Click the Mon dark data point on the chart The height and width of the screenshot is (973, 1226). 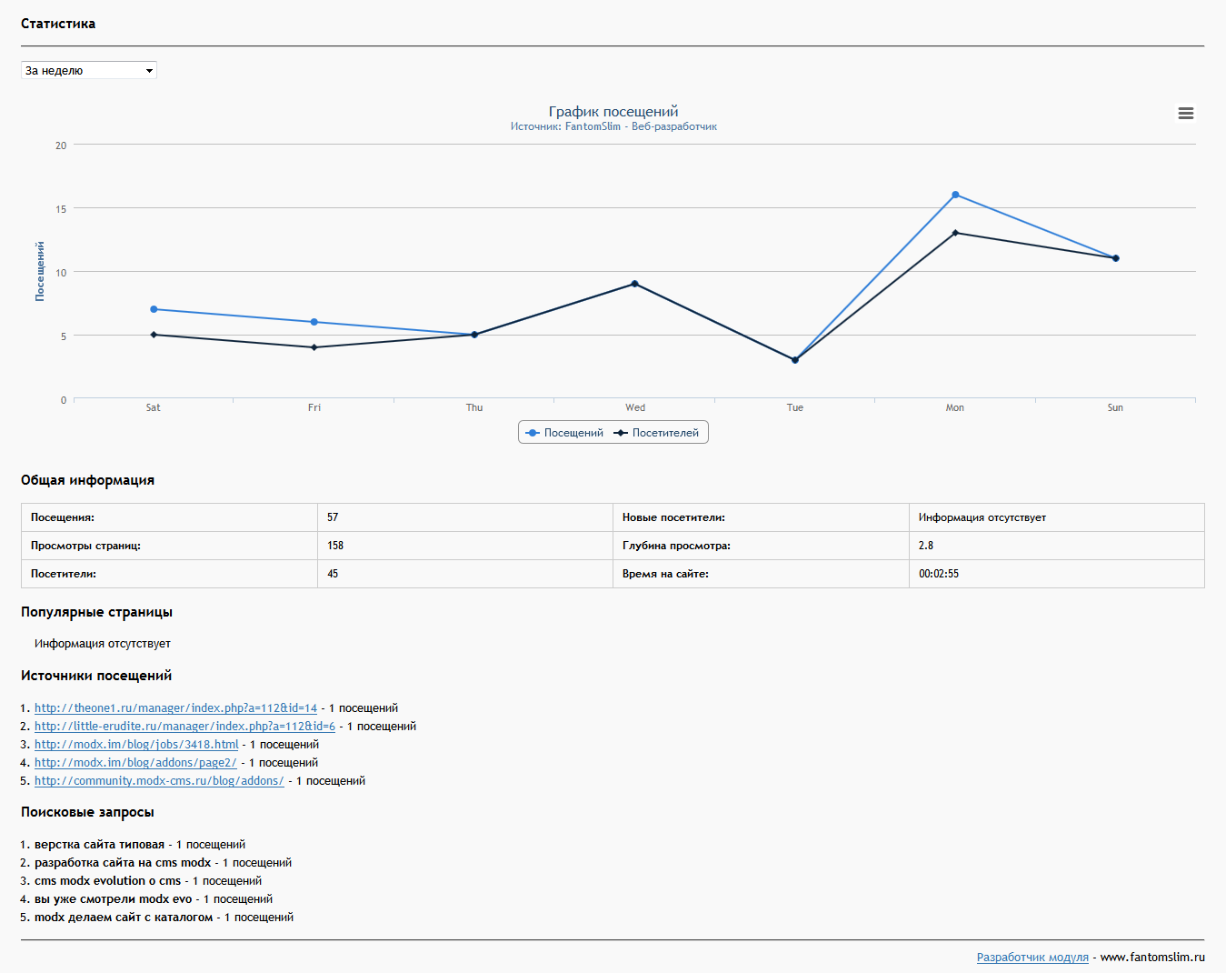955,233
